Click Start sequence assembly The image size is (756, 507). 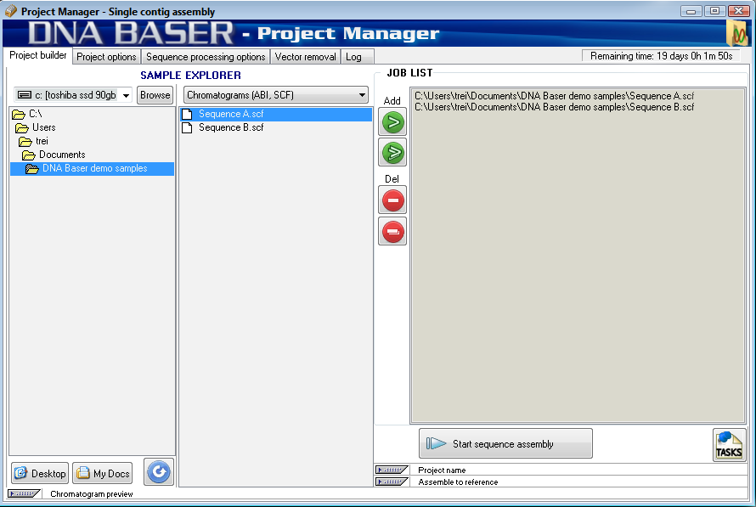[505, 443]
